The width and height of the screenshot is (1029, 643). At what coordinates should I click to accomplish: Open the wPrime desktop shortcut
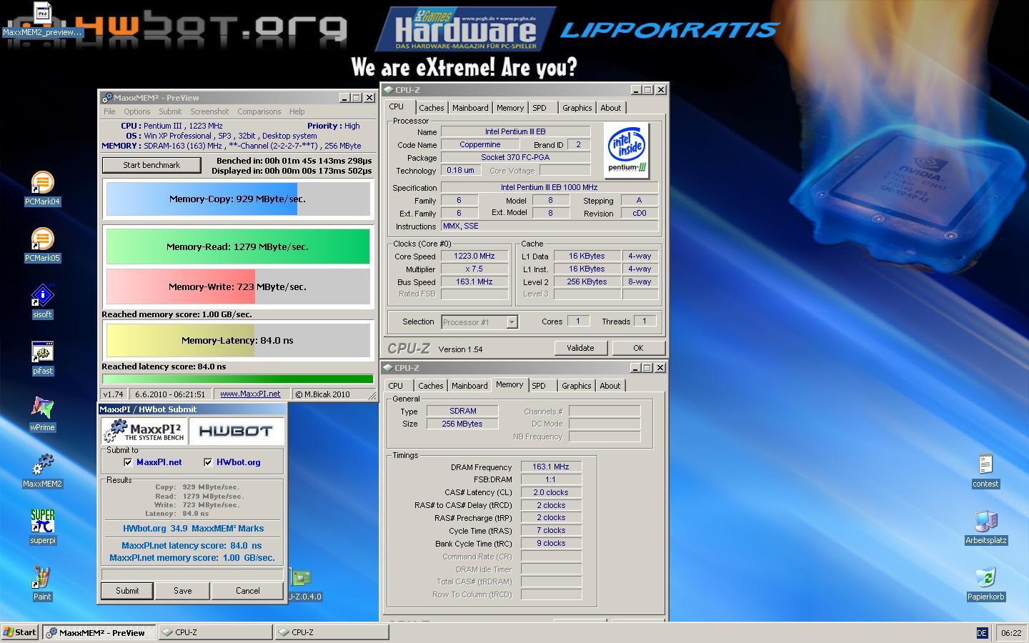(x=42, y=414)
